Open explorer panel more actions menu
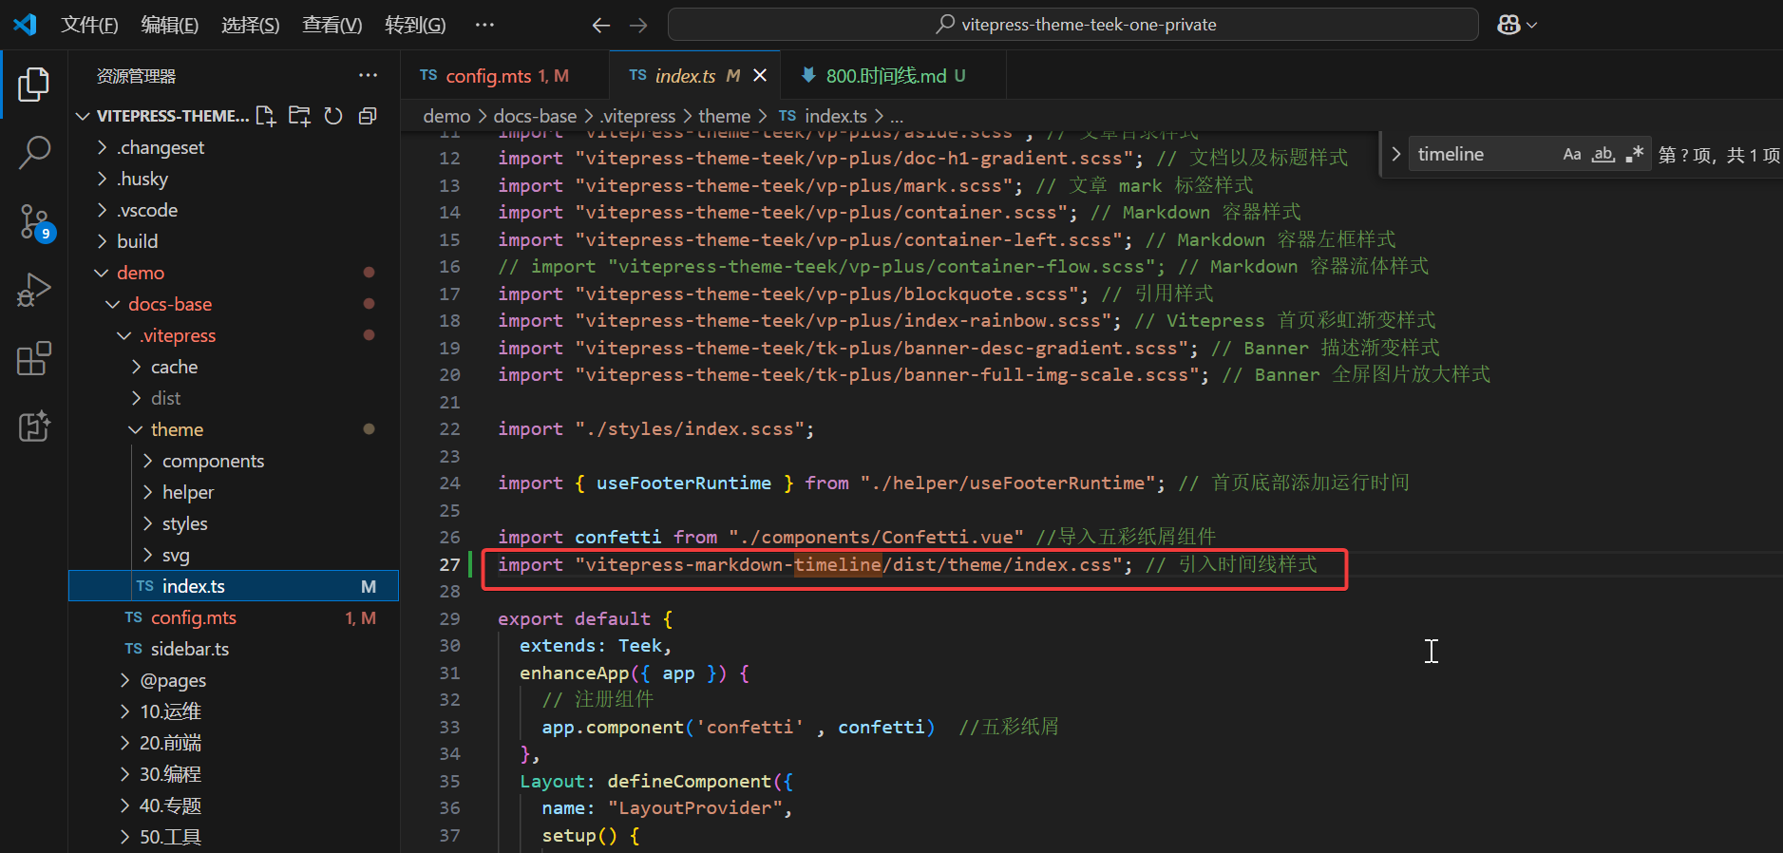This screenshot has width=1783, height=853. coord(368,75)
